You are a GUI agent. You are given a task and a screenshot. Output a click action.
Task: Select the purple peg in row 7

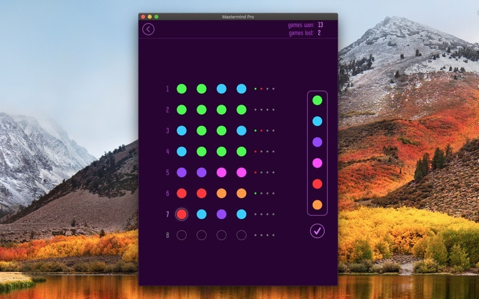pos(222,214)
